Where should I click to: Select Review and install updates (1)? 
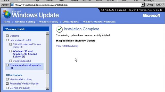[x=26, y=66]
